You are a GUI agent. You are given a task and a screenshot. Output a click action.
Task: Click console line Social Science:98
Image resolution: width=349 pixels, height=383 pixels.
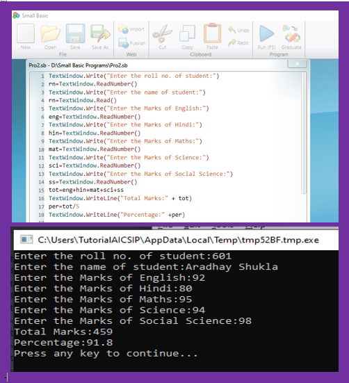pyautogui.click(x=133, y=321)
